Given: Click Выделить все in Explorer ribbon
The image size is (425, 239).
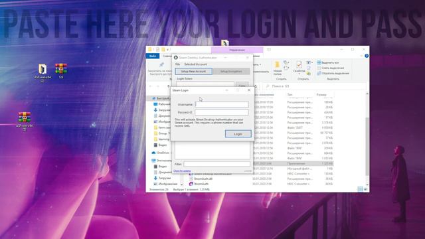Looking at the screenshot, I should 327,62.
